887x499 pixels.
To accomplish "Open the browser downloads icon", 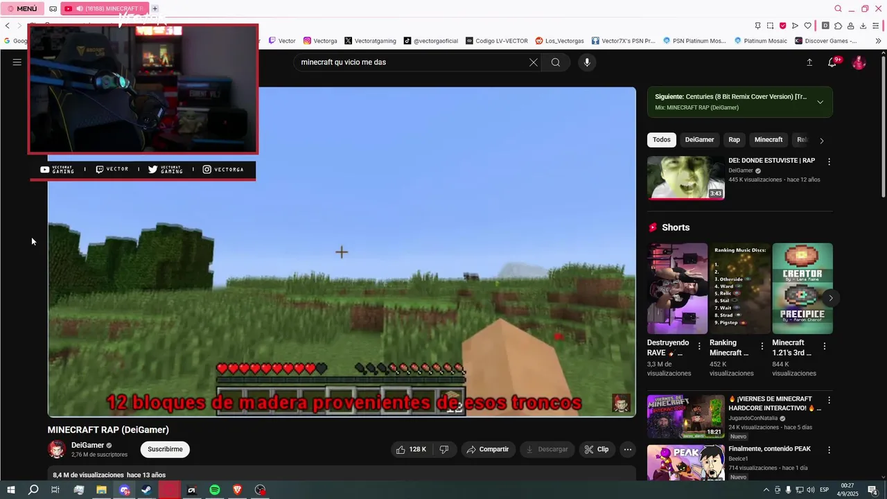I will point(863,26).
